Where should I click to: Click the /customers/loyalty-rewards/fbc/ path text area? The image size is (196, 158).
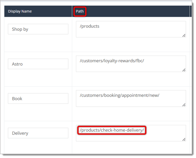point(131,64)
